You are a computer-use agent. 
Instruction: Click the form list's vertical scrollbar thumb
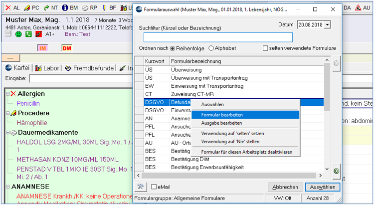pyautogui.click(x=327, y=87)
